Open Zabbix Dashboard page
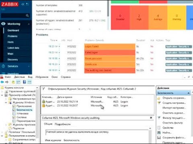The height and width of the screenshot is (144, 193). click(13, 30)
